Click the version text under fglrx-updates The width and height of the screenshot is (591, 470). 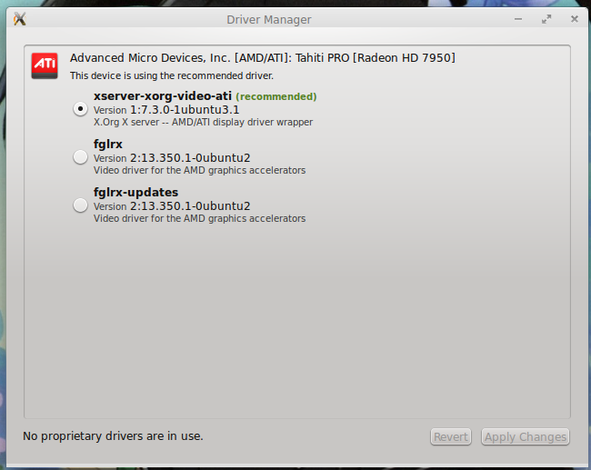click(x=172, y=206)
